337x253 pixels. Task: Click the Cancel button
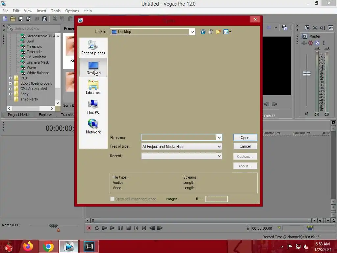[245, 146]
